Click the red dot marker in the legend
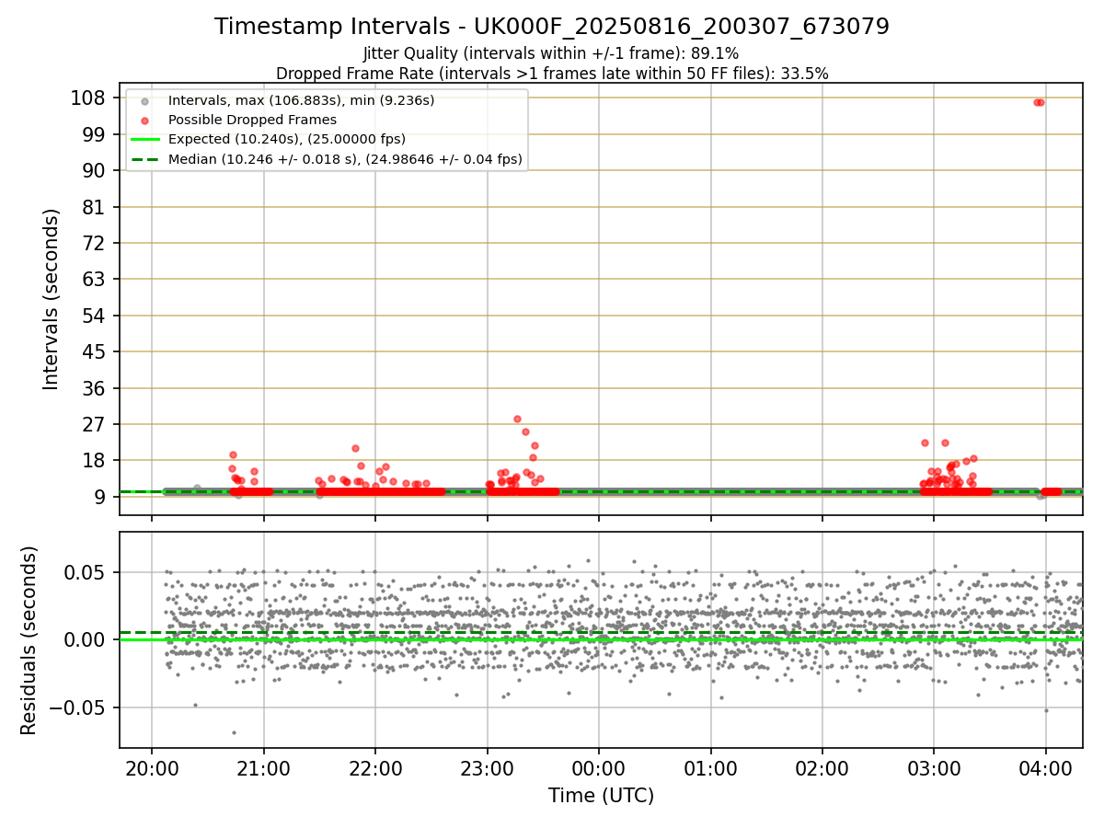The width and height of the screenshot is (1104, 828). [145, 121]
